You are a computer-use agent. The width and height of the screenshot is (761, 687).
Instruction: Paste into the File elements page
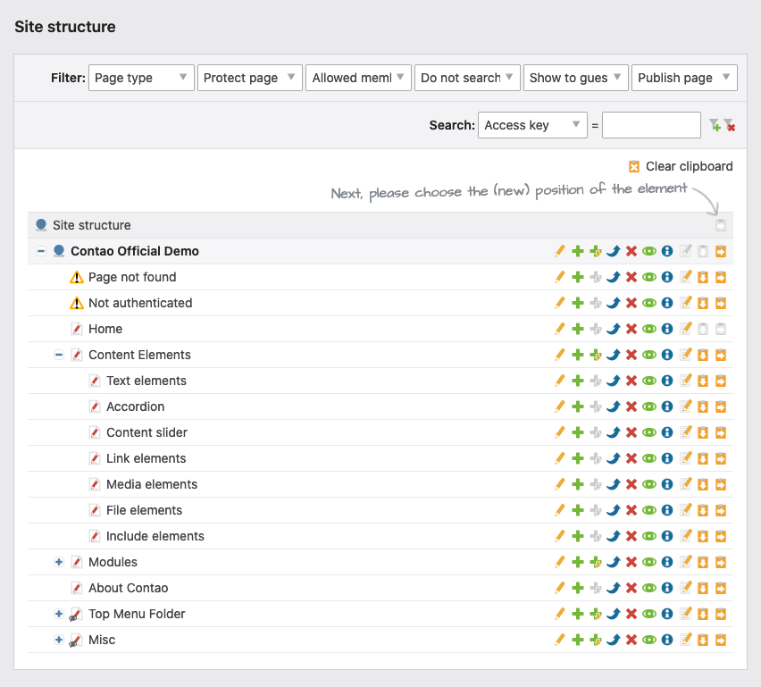click(x=721, y=510)
